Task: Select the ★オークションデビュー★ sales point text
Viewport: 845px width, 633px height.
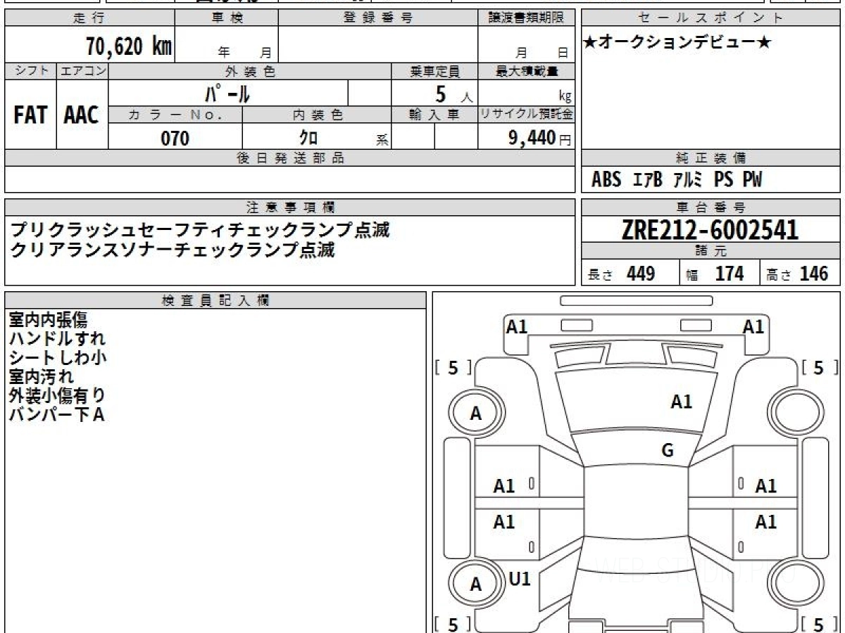Action: pos(677,42)
